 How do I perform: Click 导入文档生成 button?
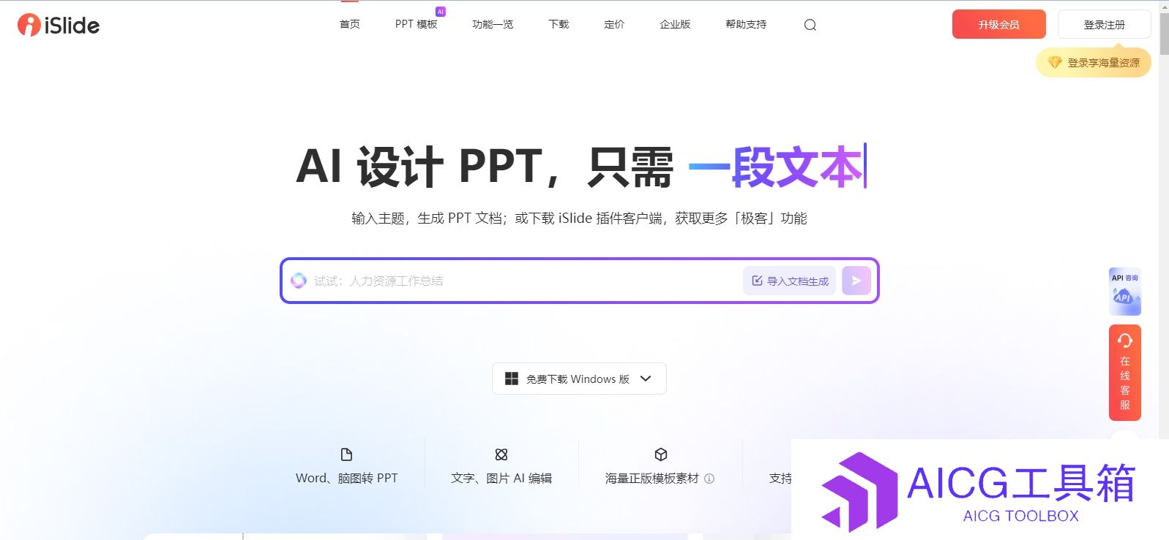tap(790, 281)
